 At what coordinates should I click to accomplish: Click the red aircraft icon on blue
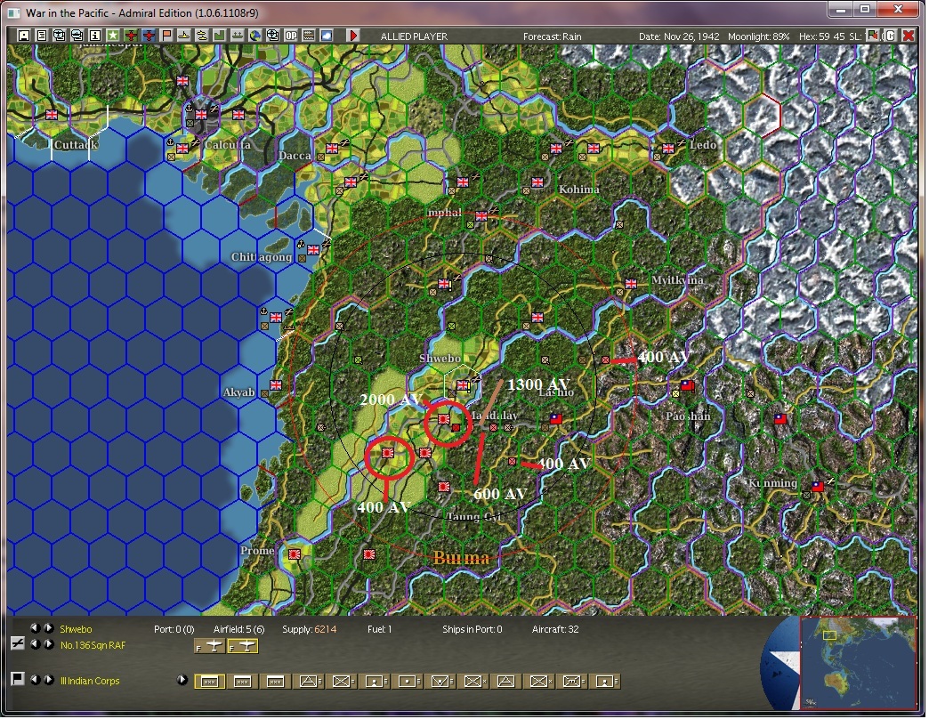tap(148, 36)
